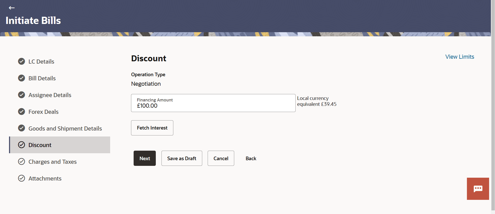Image resolution: width=495 pixels, height=214 pixels.
Task: Click the back arrow above Initiate Bills
Action: tap(12, 8)
